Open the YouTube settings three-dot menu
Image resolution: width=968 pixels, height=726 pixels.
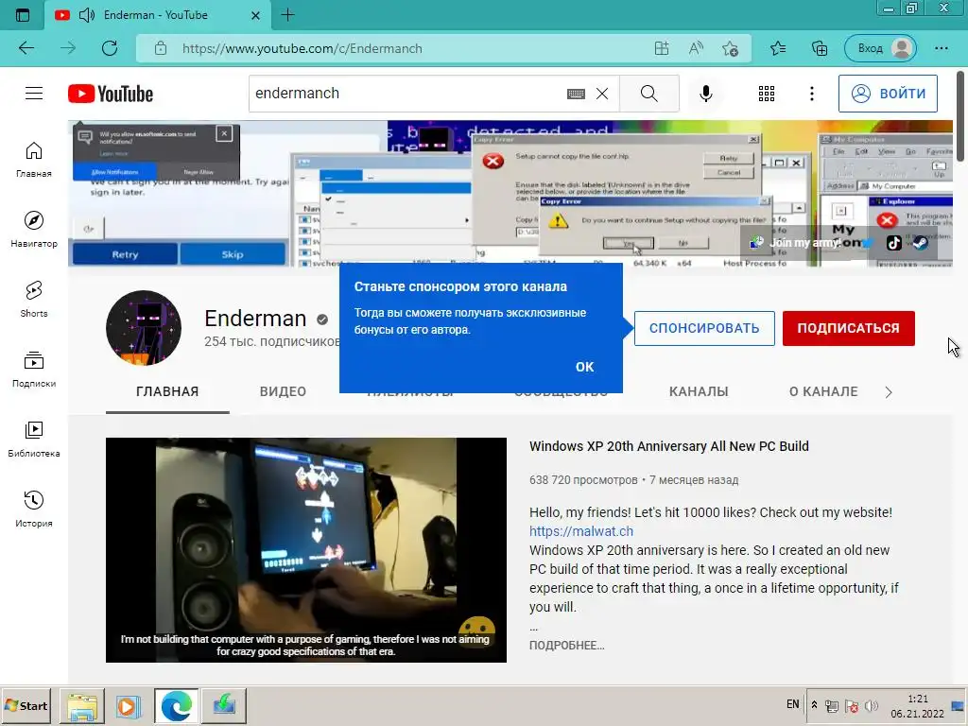812,94
